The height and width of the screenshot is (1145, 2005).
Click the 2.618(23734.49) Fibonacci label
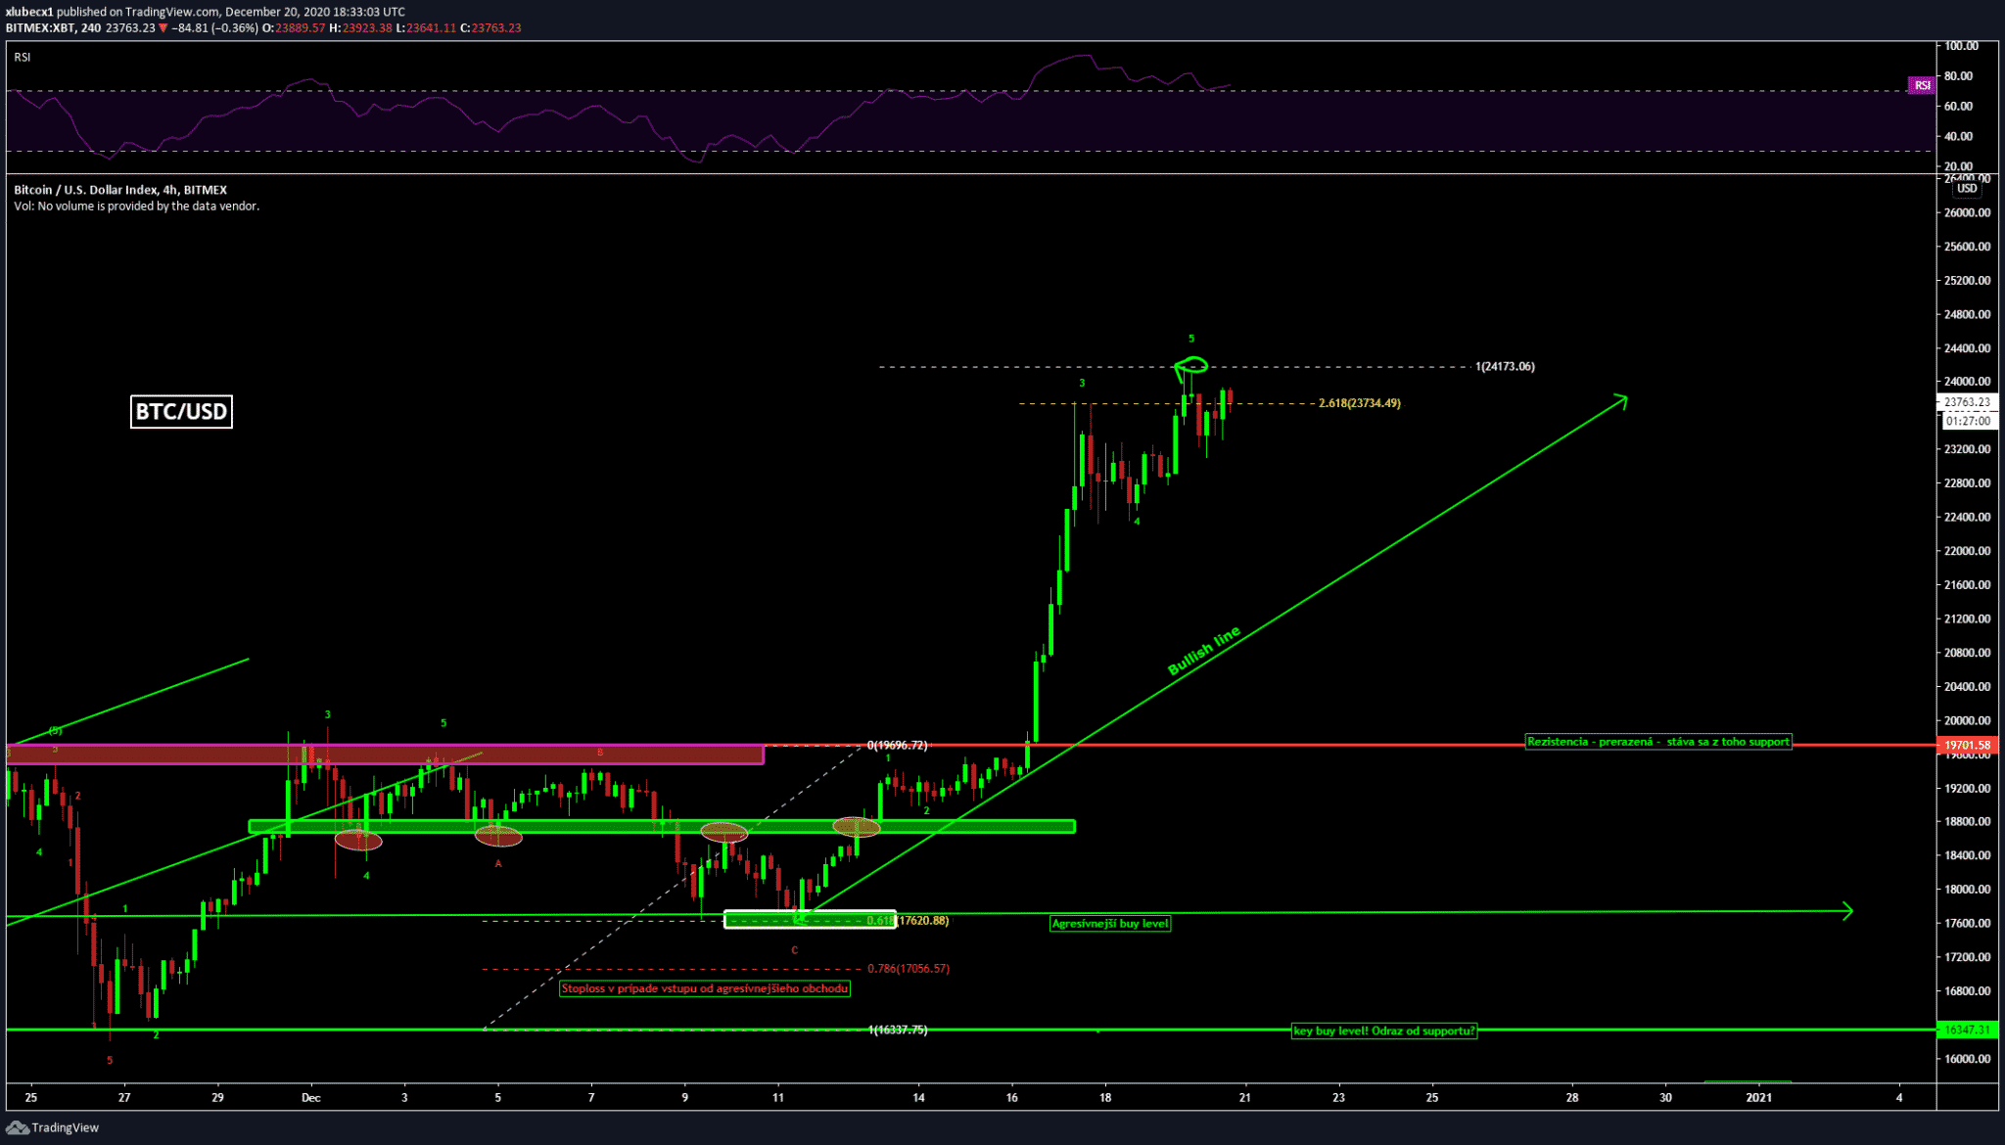click(x=1359, y=403)
